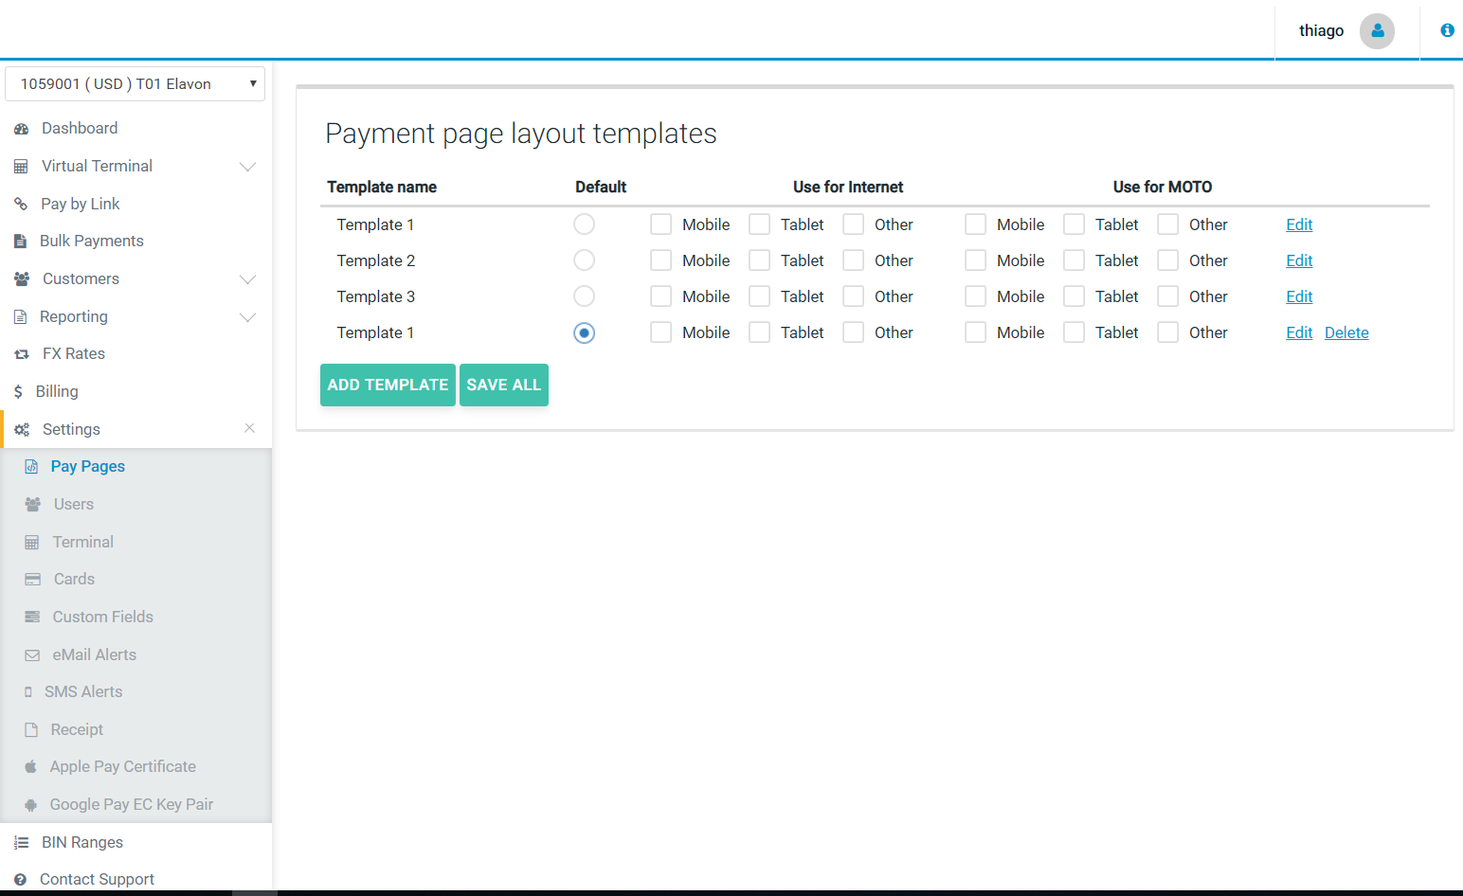
Task: Expand the Reporting menu chevron
Action: 247,317
